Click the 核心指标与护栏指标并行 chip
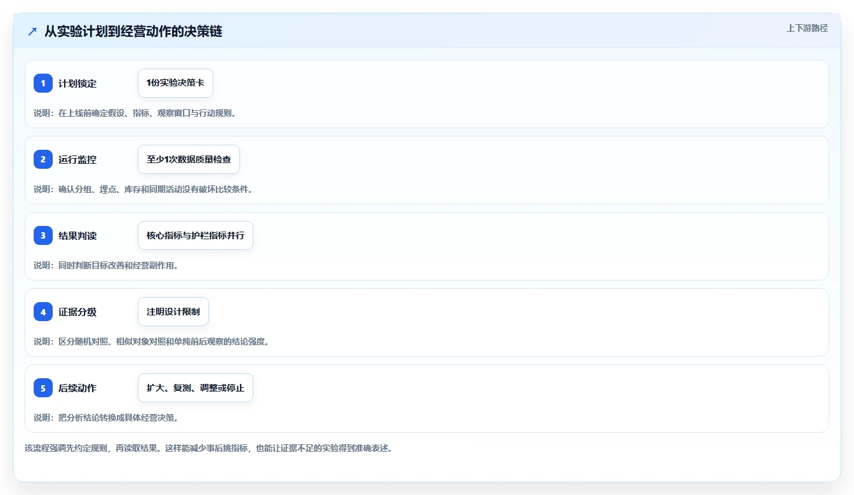The height and width of the screenshot is (495, 854). 196,235
